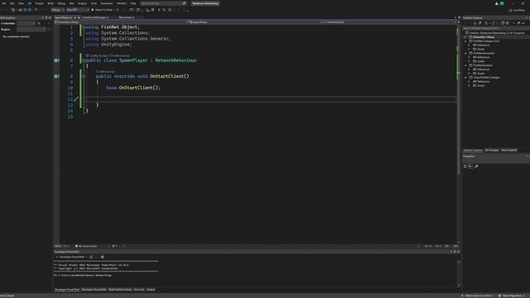530x298 pixels.
Task: Click the Add Source Control icon in status bar
Action: point(462,296)
